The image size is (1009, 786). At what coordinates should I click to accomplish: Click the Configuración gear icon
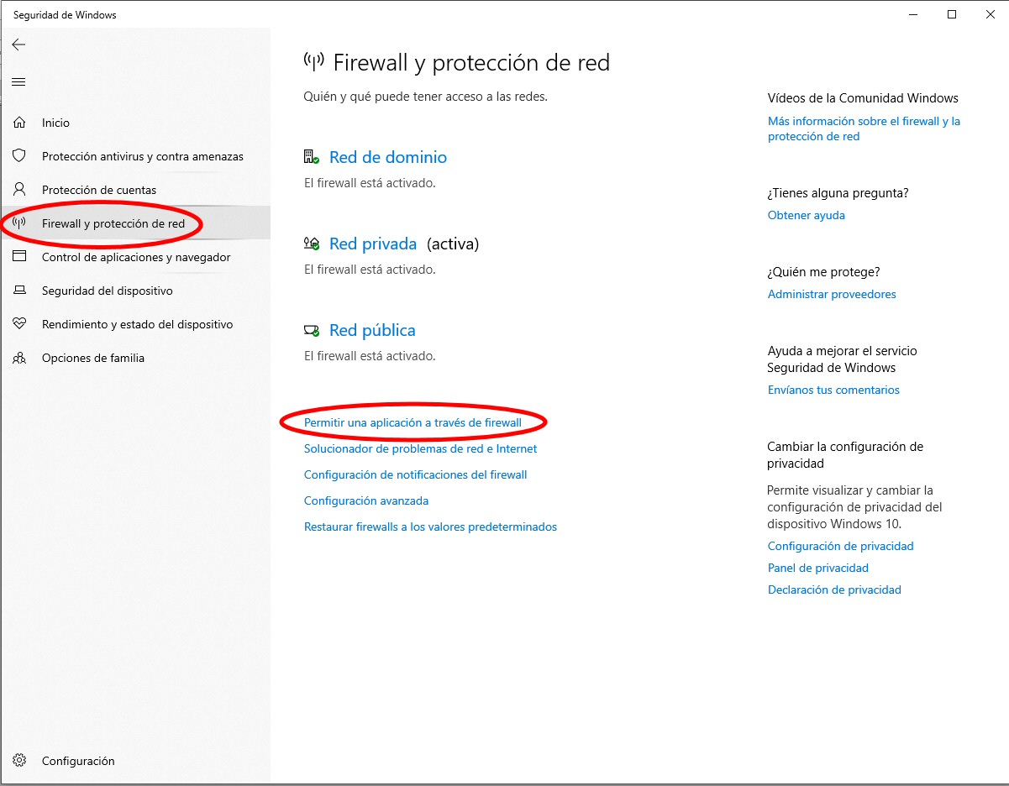(19, 761)
